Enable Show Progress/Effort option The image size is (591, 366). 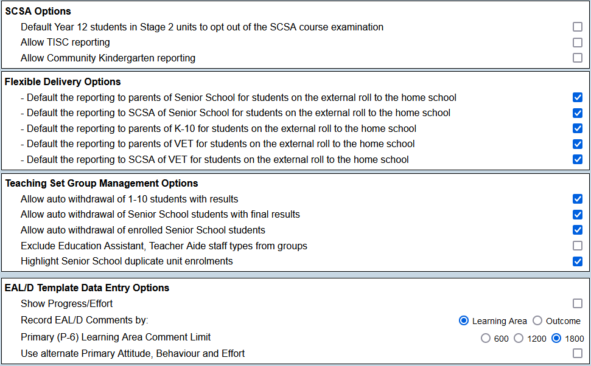578,303
